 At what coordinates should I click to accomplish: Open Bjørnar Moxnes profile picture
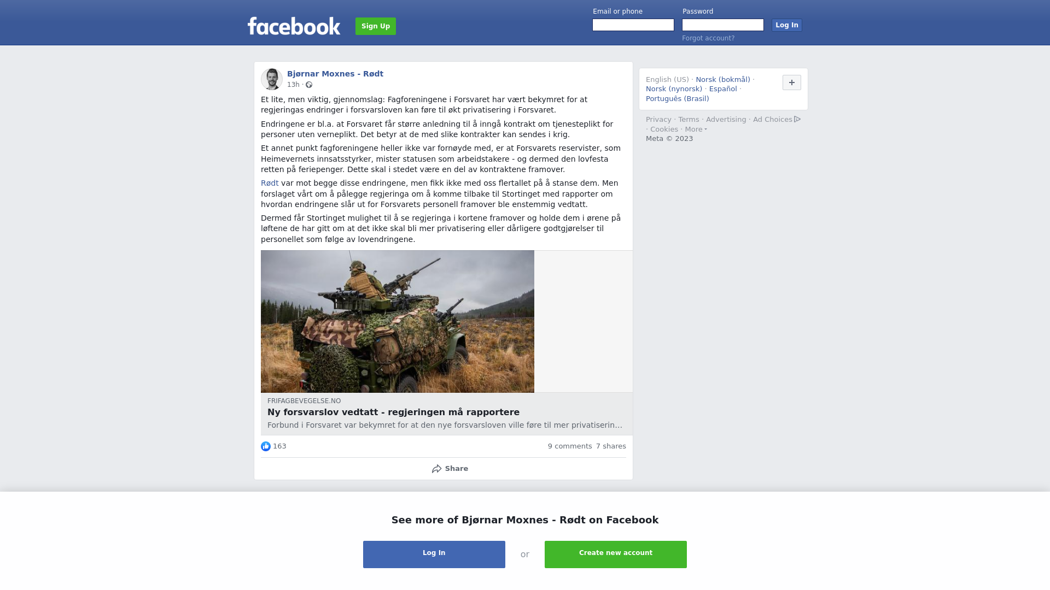271,79
